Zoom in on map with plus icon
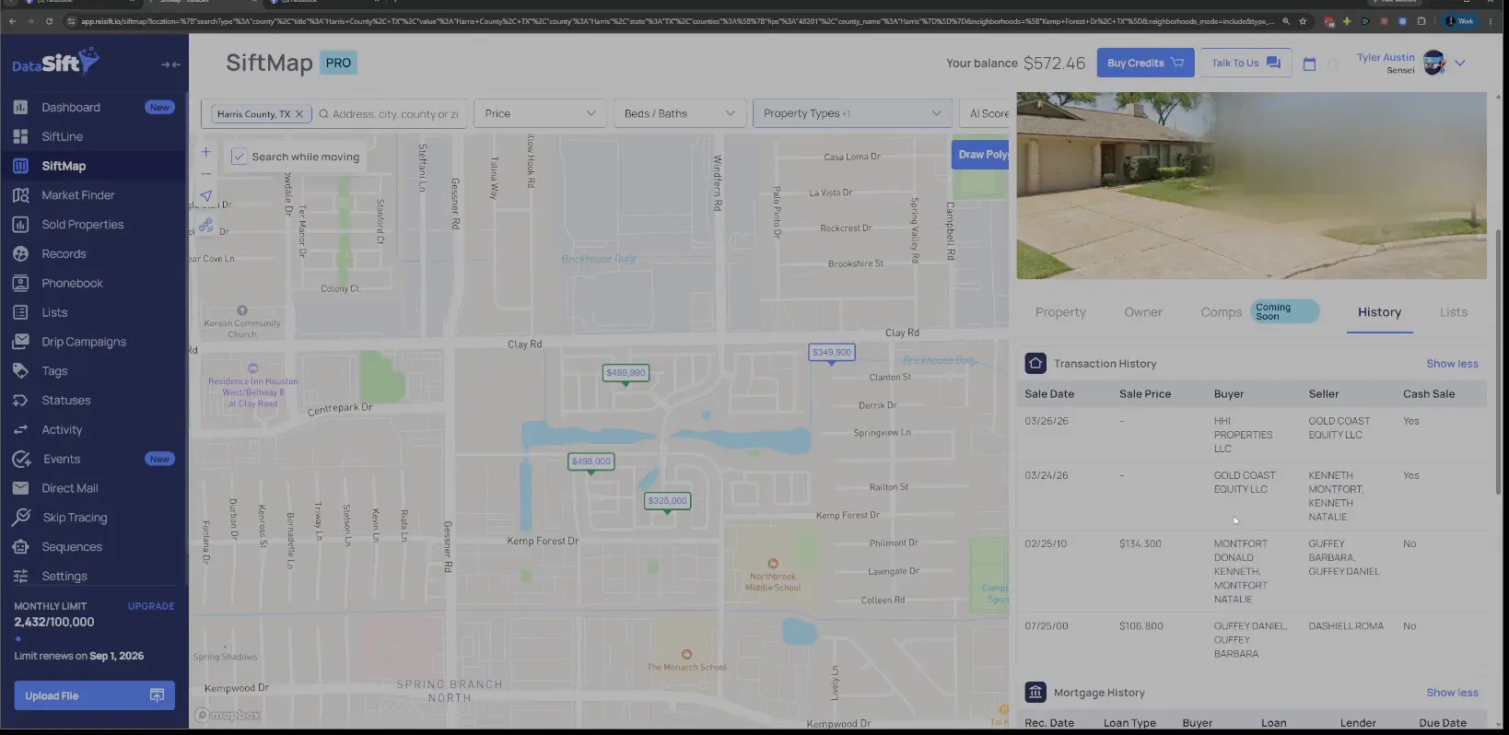This screenshot has height=735, width=1509. [x=205, y=152]
